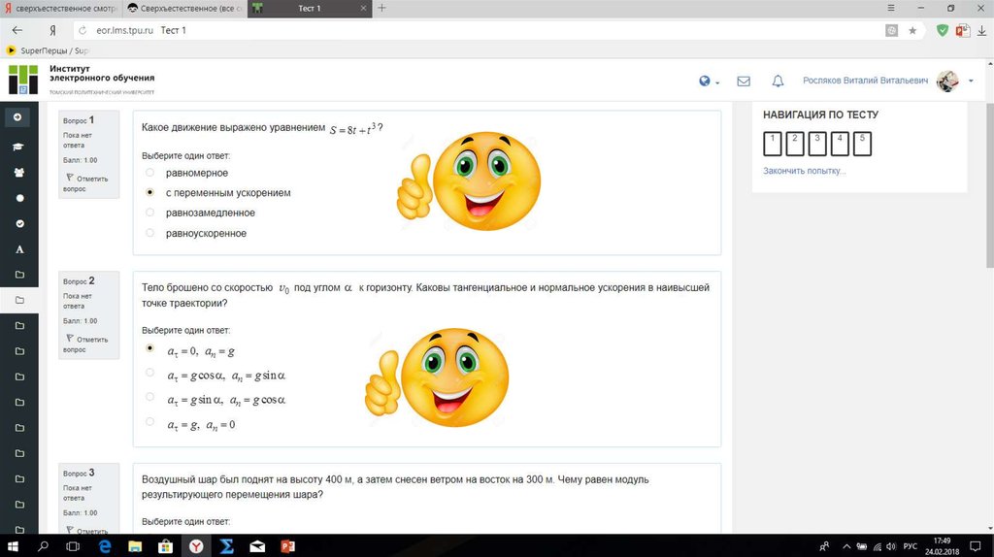Viewport: 994px width, 557px height.
Task: Click the letter A sidebar icon
Action: coord(18,248)
